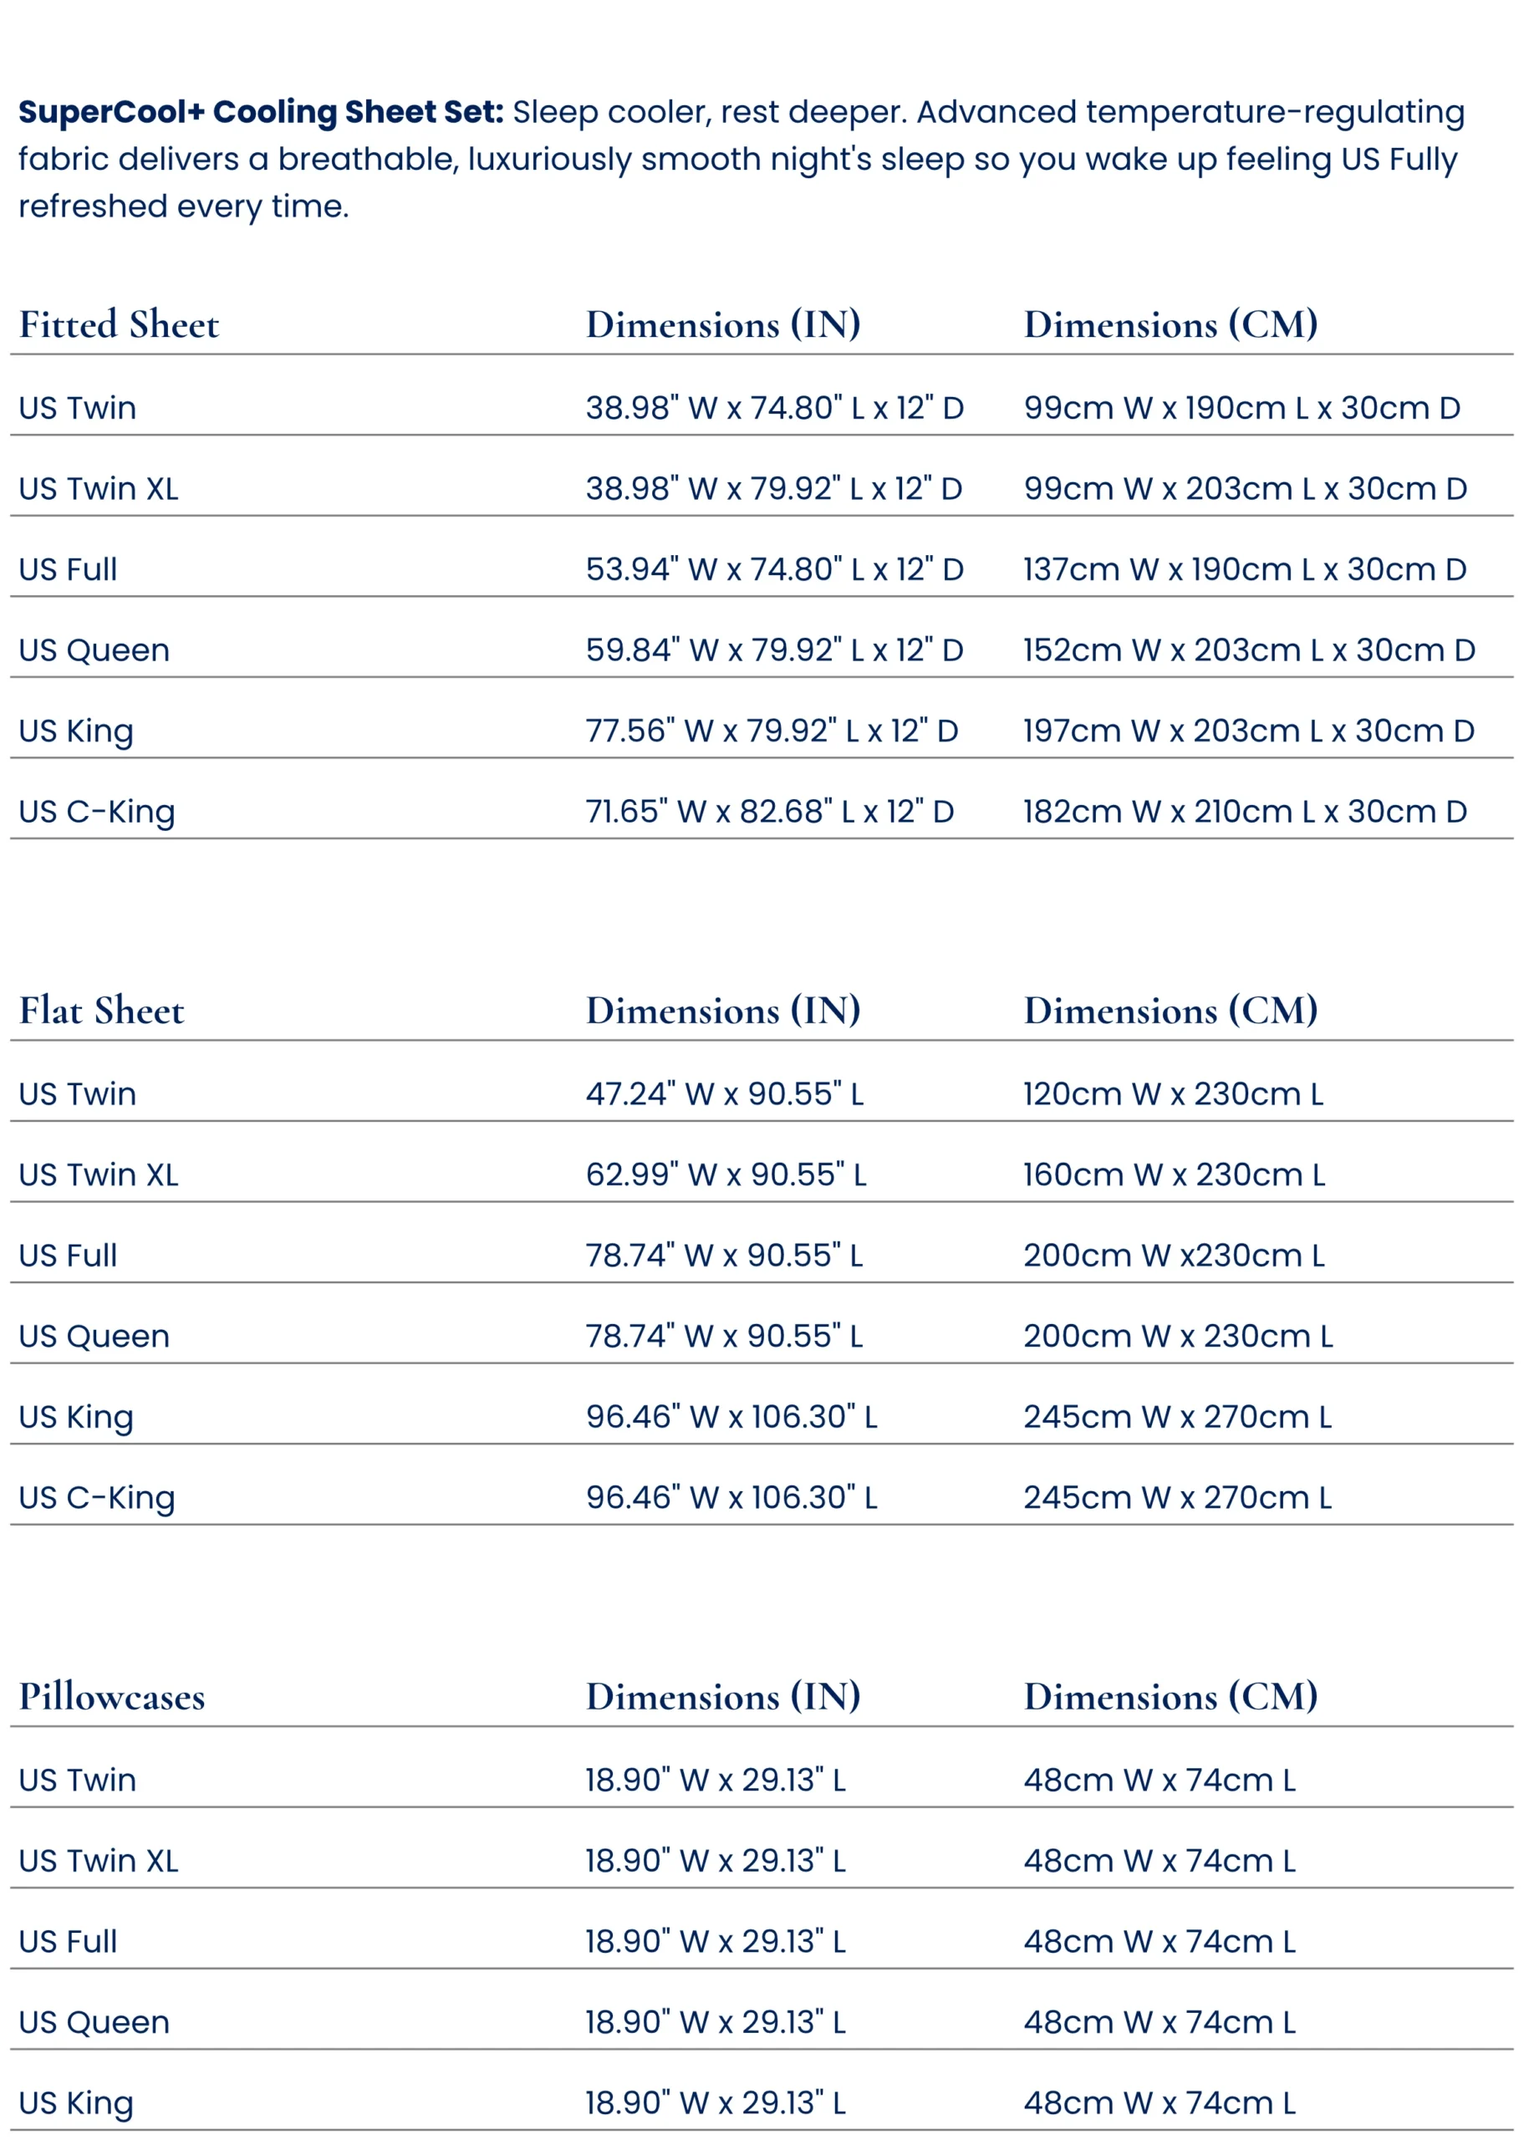The image size is (1524, 2140).
Task: Select 47.24" W x 90.55" L value
Action: [x=723, y=1094]
